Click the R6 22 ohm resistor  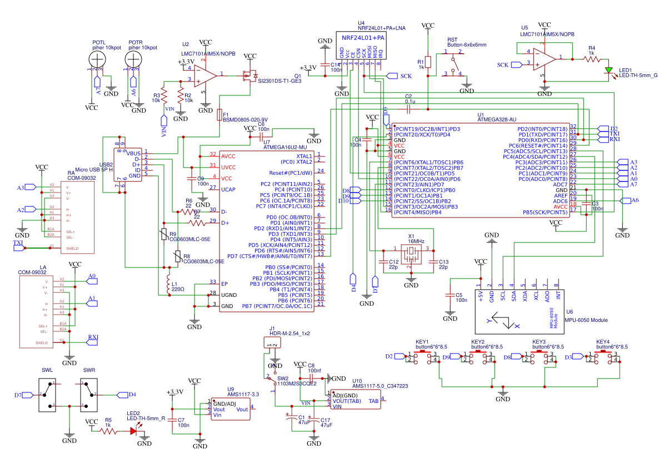[188, 211]
